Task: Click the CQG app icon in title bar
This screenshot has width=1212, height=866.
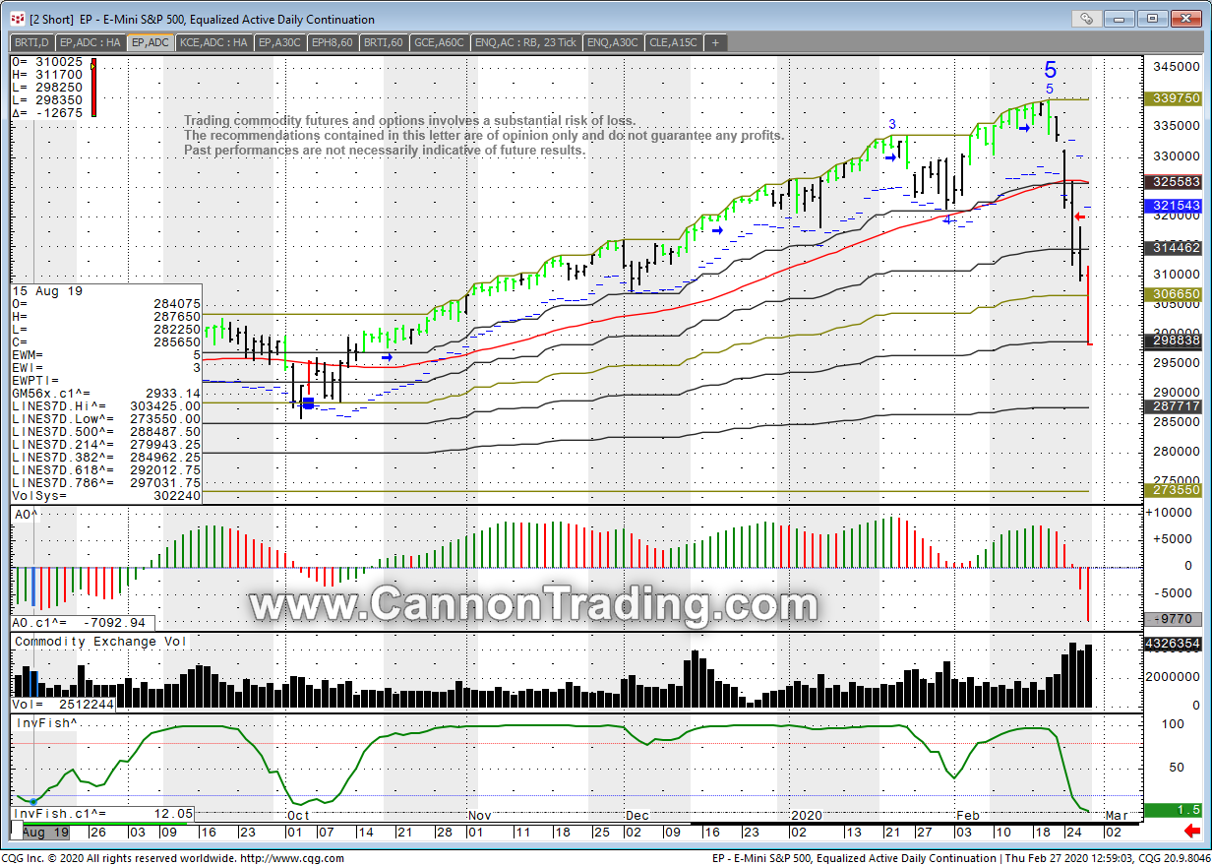Action: (x=17, y=19)
